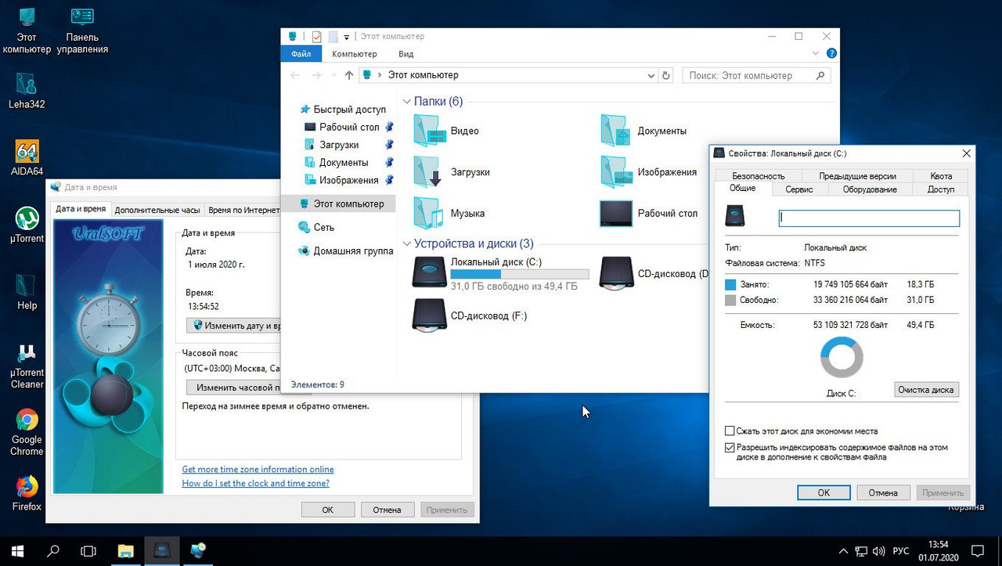This screenshot has height=566, width=1002.
Task: Open Панель управления desktop icon
Action: (82, 30)
